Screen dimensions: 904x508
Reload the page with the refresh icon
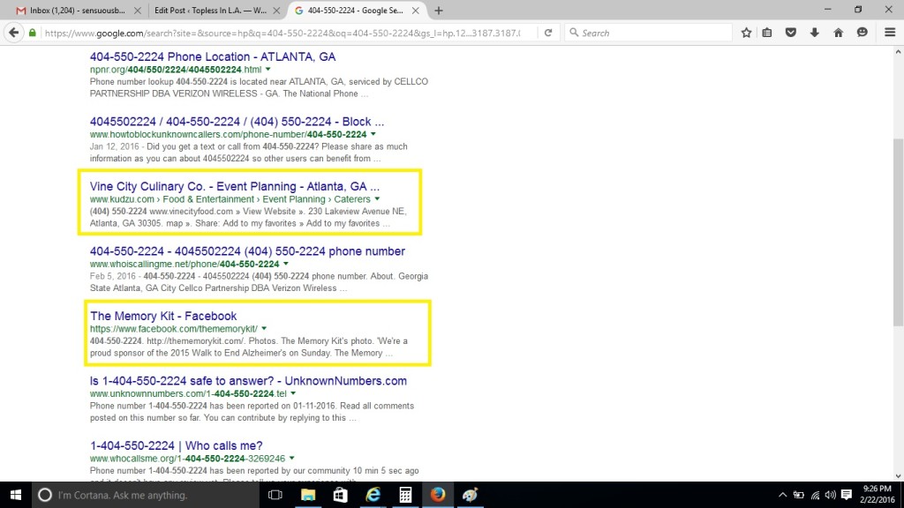(x=548, y=33)
